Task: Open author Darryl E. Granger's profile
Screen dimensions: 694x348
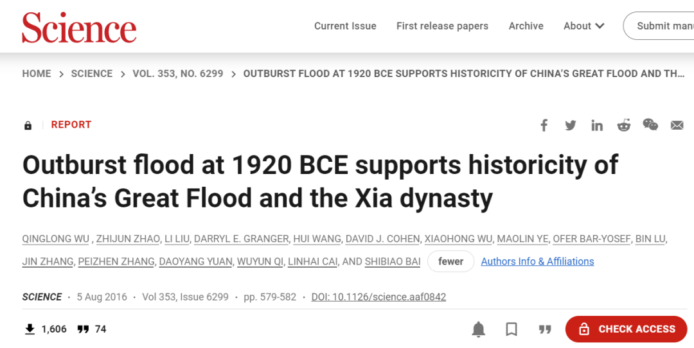Action: (x=241, y=239)
